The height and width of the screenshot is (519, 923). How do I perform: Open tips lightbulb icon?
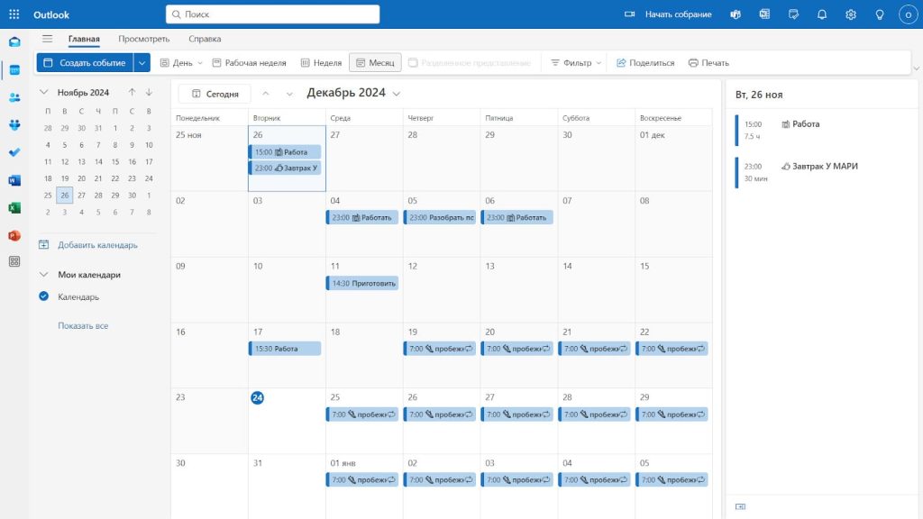[x=880, y=14]
